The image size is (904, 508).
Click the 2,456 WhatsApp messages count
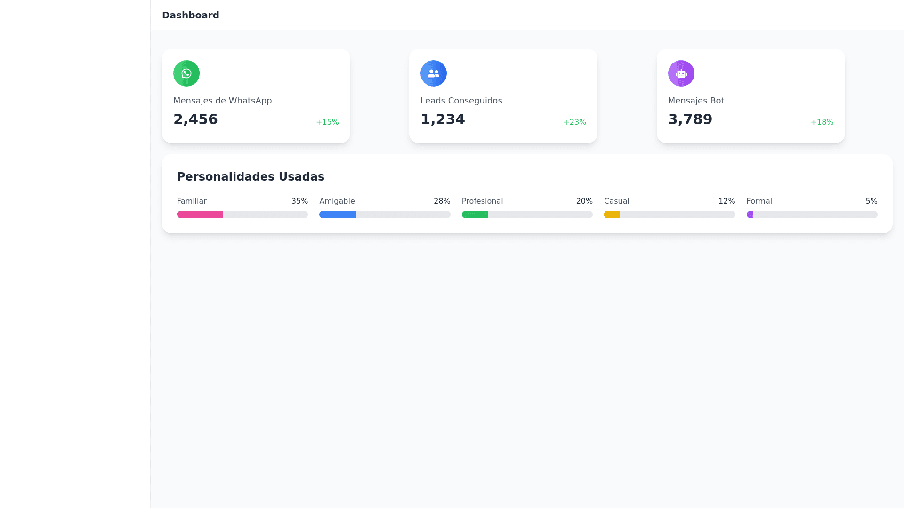click(195, 119)
